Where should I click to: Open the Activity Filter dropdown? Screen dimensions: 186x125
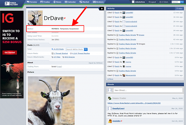[179, 9]
